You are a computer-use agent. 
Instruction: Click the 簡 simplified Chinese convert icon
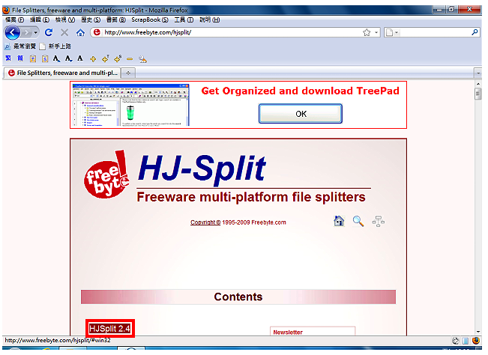pos(20,58)
